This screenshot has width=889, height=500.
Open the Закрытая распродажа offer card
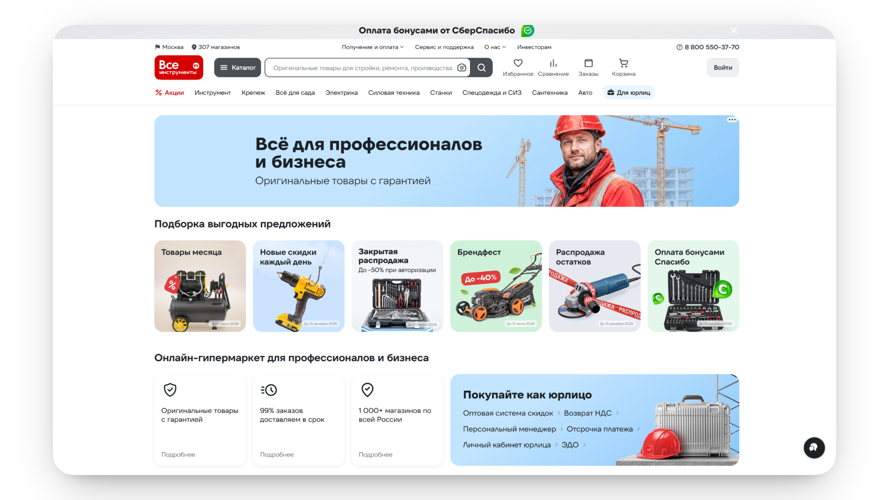[x=397, y=286]
